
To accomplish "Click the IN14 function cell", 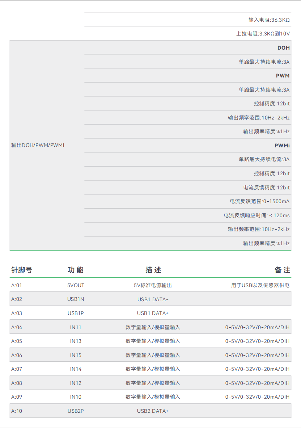I will click(x=76, y=369).
